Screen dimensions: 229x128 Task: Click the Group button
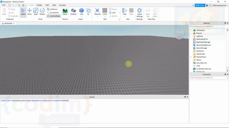point(113,9)
